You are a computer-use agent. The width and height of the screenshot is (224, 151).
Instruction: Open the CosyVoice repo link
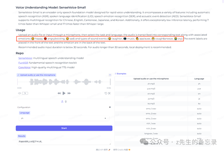point(24,67)
